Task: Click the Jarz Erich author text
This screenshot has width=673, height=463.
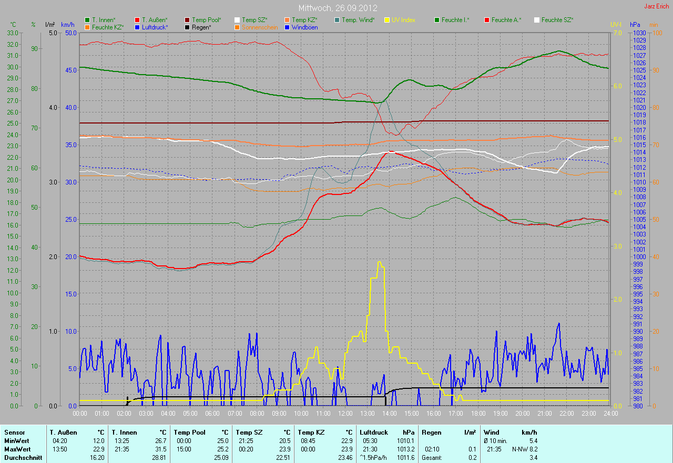Action: pyautogui.click(x=657, y=7)
